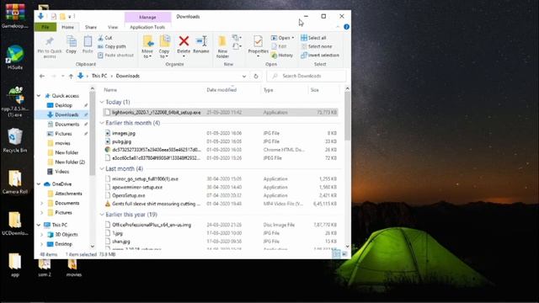This screenshot has width=539, height=303.
Task: Select Attachments under OneDrive
Action: pos(68,194)
